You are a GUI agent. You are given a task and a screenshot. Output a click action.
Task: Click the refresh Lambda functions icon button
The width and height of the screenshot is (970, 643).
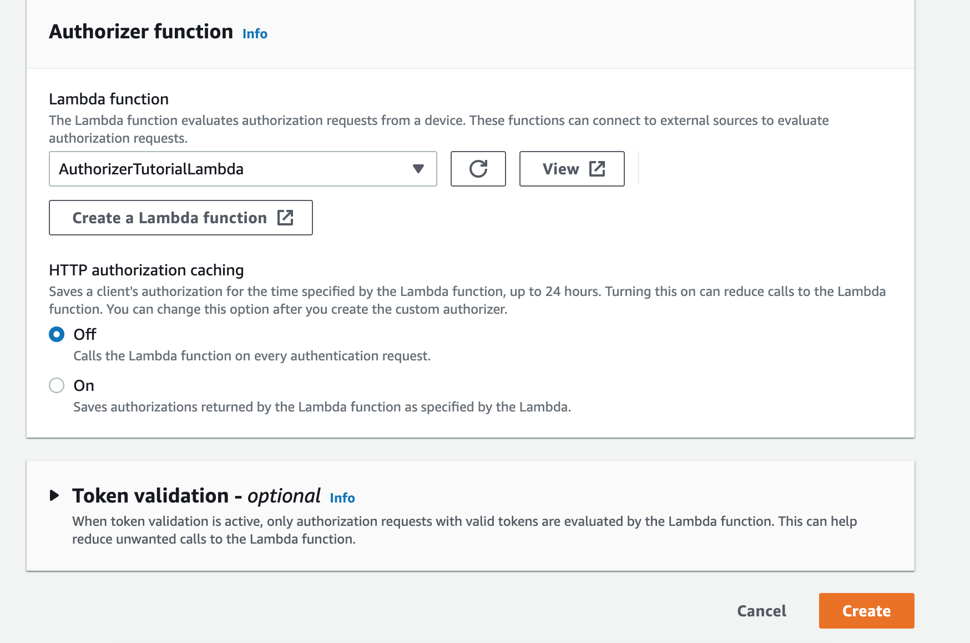pos(478,169)
